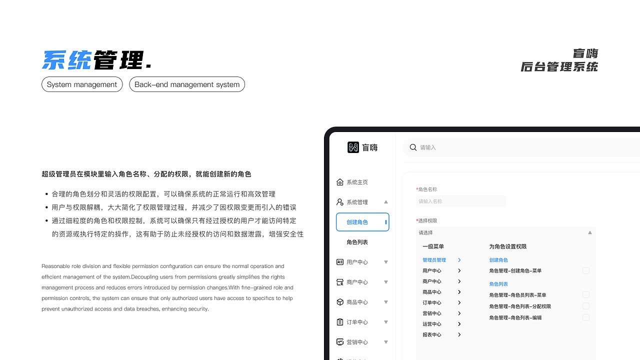This screenshot has width=640, height=360.
Task: Click the 系统管理 page title
Action: click(x=96, y=60)
